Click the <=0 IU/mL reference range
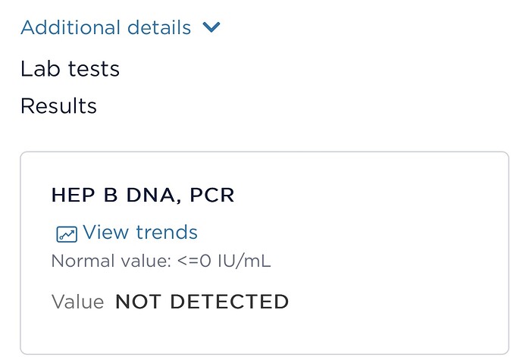 coord(224,261)
